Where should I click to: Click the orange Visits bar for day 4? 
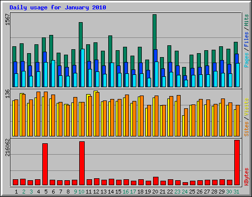(38, 114)
